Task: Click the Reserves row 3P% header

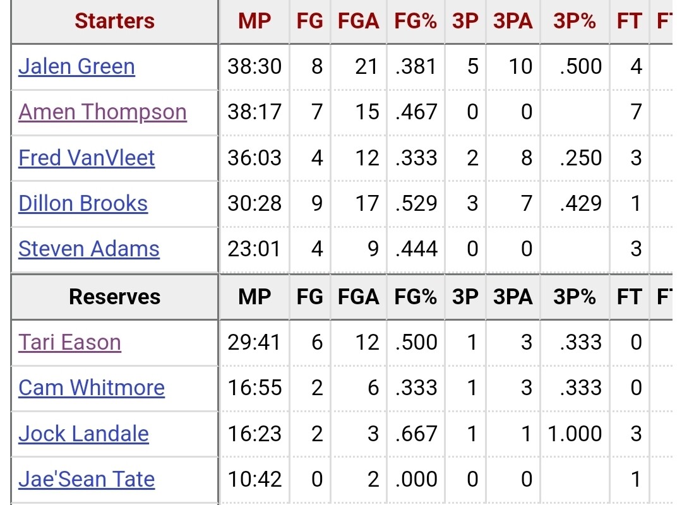Action: click(575, 297)
